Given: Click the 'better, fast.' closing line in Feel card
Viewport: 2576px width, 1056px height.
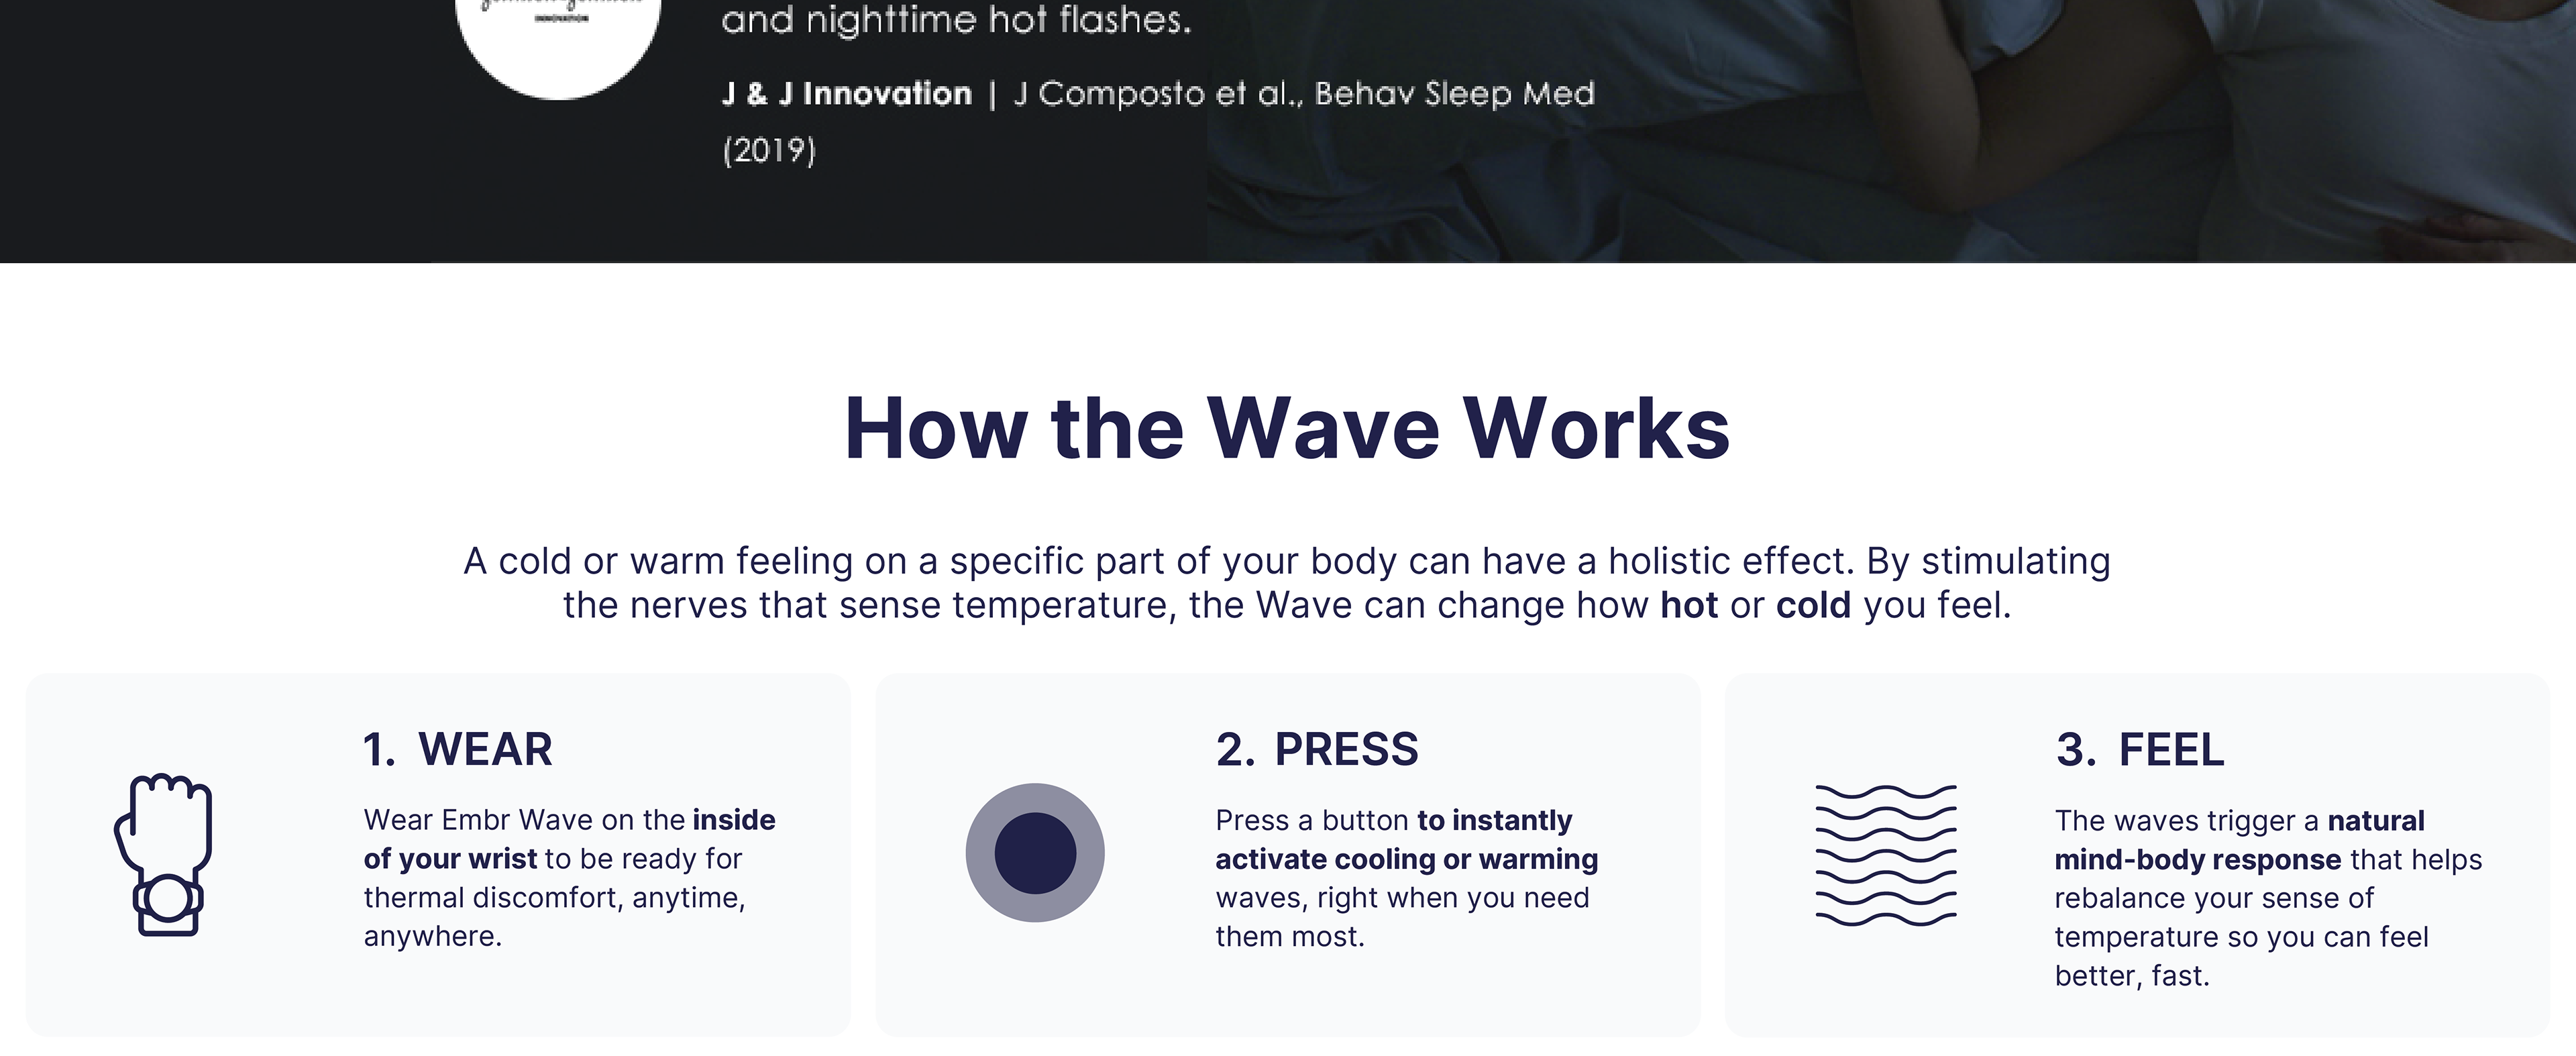Looking at the screenshot, I should coord(2132,976).
